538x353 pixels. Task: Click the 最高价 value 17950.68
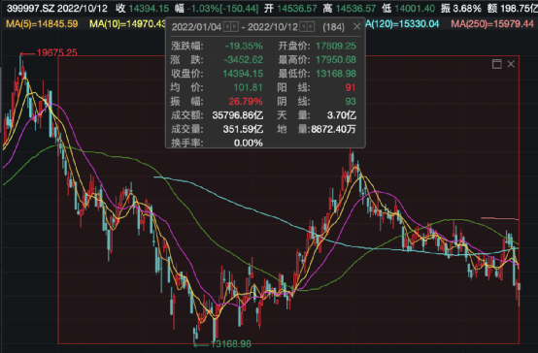(336, 60)
